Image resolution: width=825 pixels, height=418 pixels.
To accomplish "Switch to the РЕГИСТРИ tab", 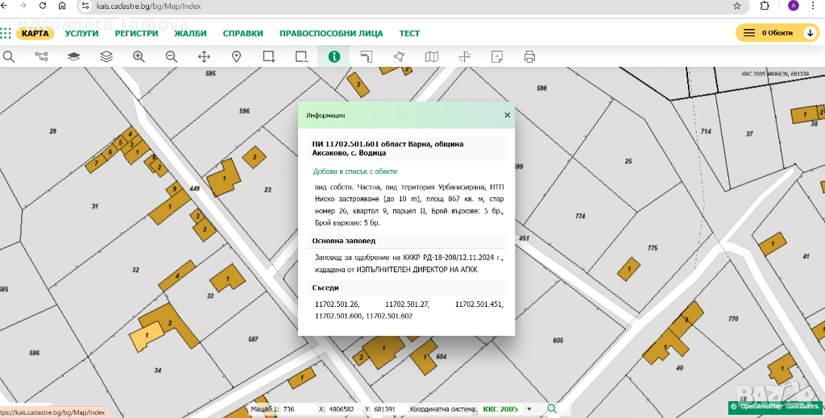I will [136, 33].
